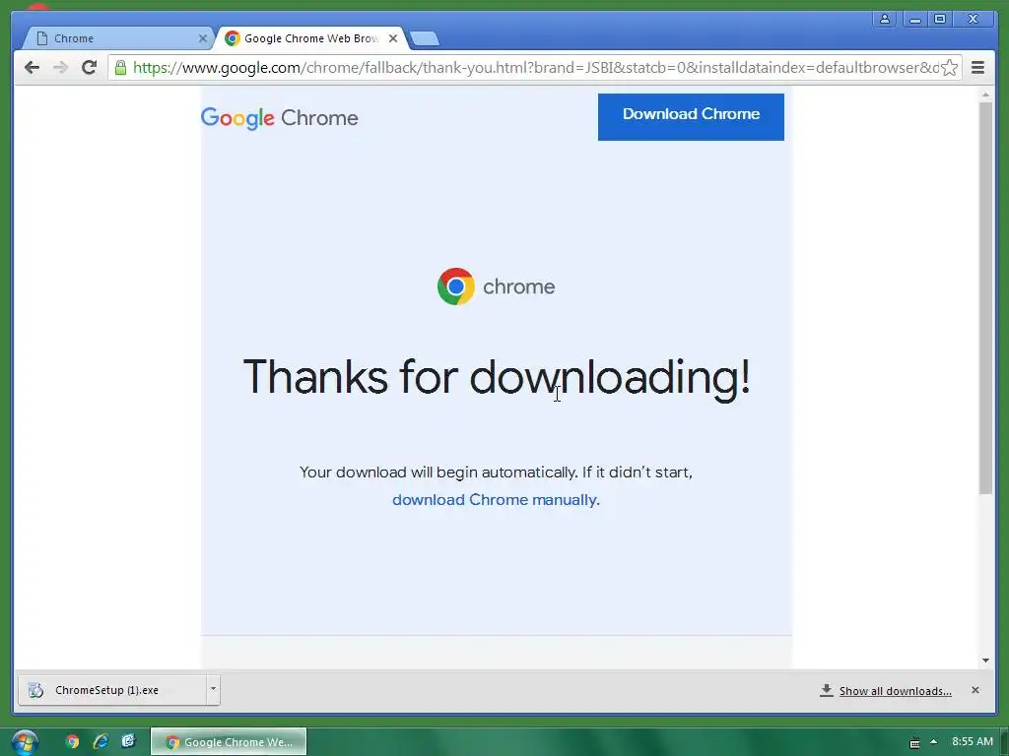Click the Google Chrome taskbar window button

(x=229, y=742)
